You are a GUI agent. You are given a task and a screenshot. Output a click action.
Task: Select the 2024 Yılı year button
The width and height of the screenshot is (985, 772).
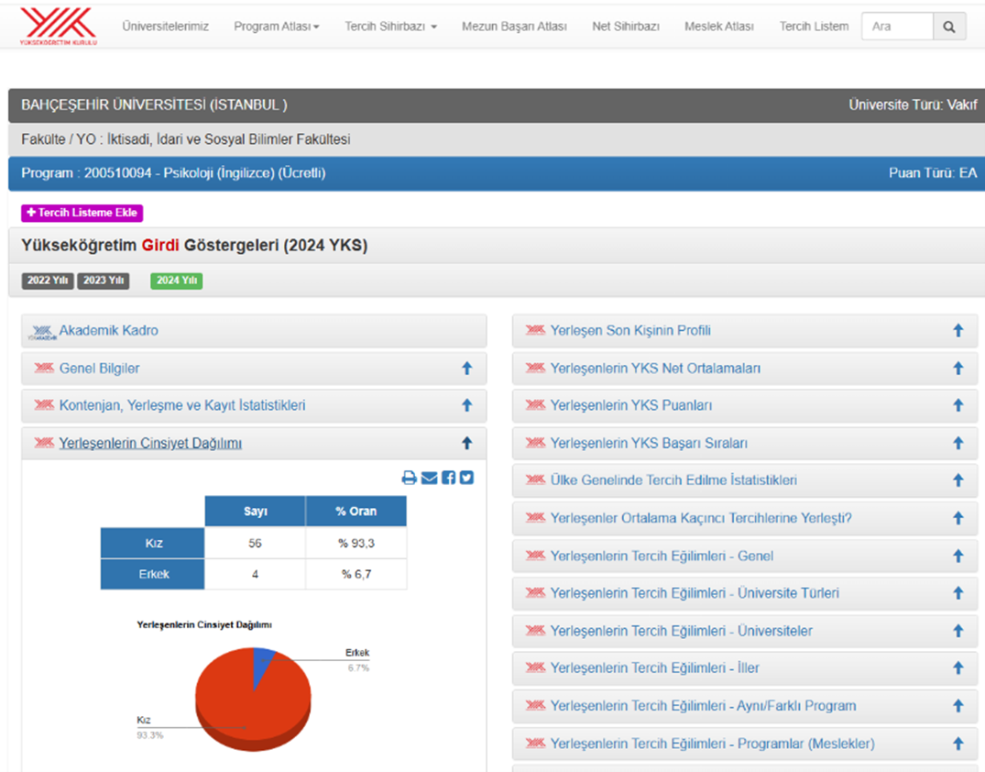point(176,281)
